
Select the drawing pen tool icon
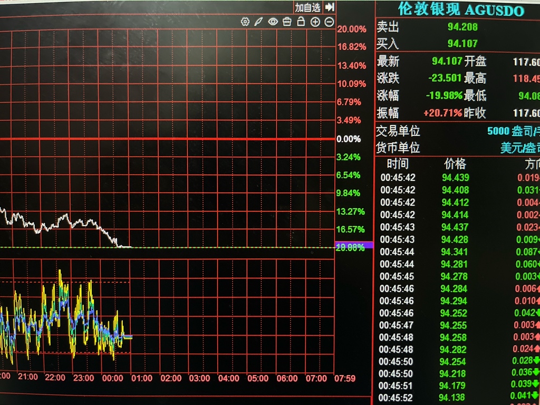tap(258, 22)
